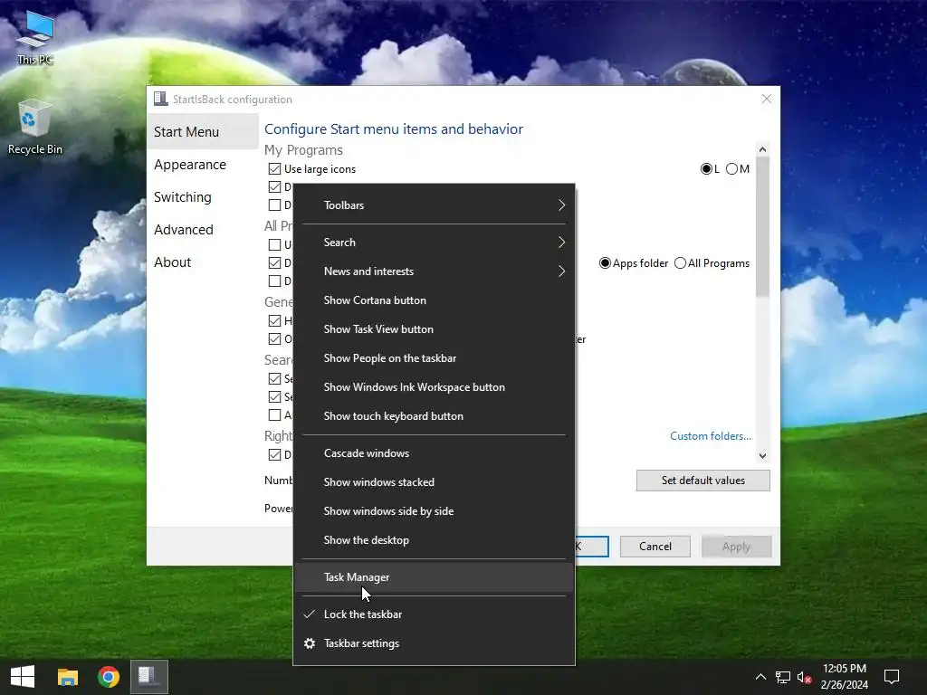Switch to Start Menu section
The image size is (927, 695).
[202, 132]
